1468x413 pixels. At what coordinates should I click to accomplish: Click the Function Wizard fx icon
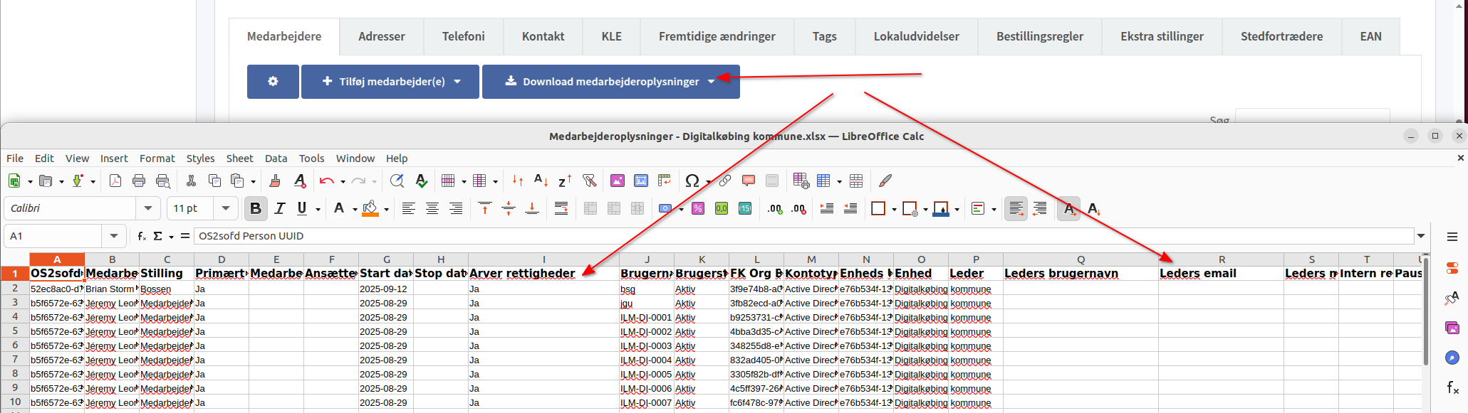coord(142,236)
